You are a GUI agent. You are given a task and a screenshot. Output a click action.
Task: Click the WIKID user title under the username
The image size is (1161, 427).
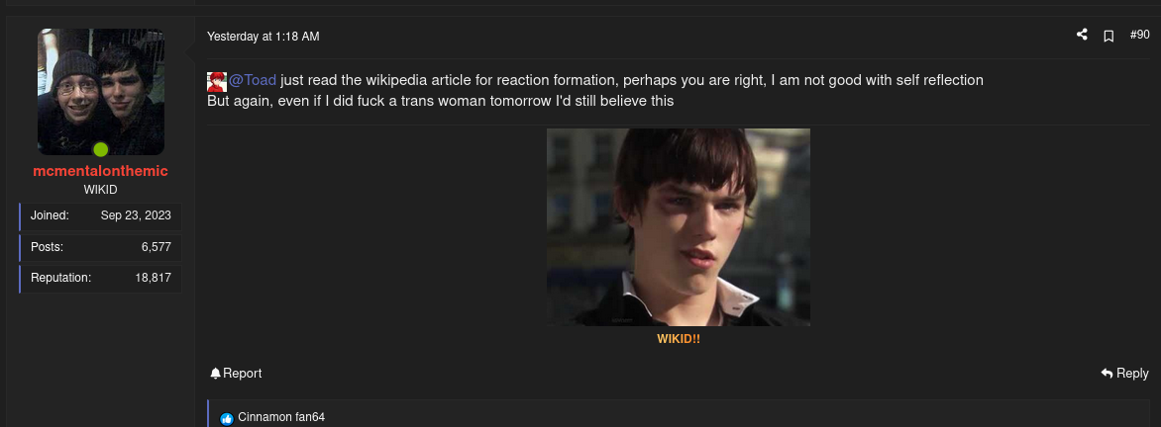click(101, 190)
